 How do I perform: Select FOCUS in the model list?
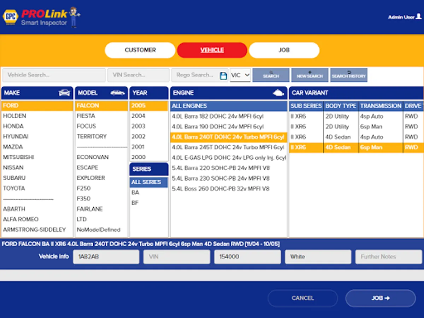click(101, 126)
